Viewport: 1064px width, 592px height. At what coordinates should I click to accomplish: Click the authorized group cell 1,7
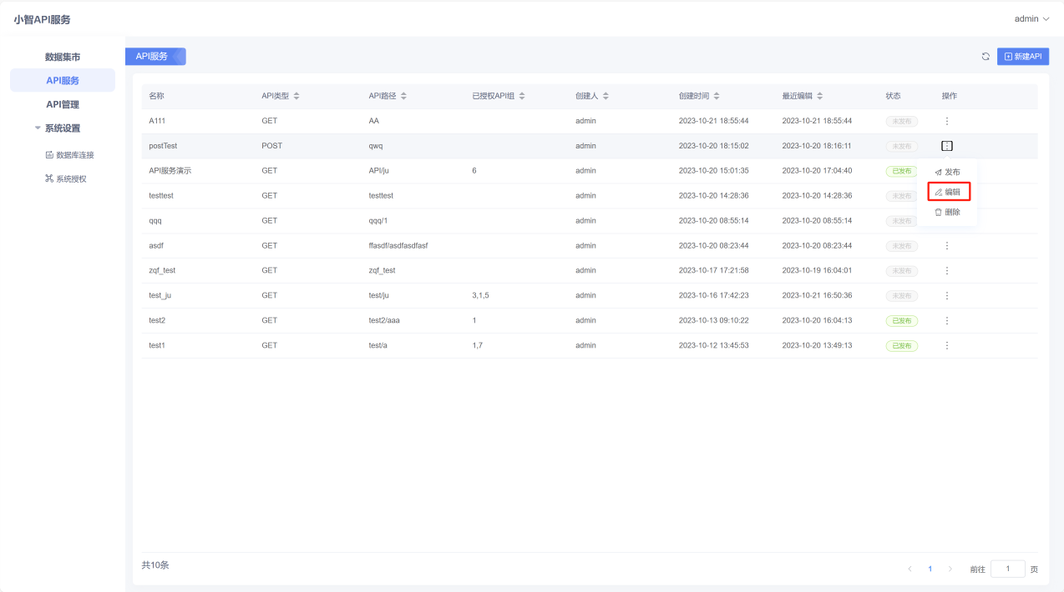coord(477,346)
